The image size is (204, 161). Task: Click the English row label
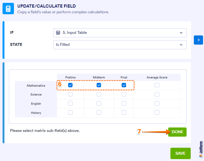tap(36, 104)
